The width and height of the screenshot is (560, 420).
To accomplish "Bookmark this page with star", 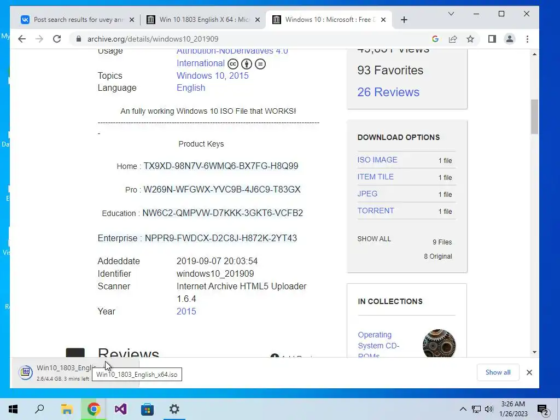I will click(x=470, y=39).
